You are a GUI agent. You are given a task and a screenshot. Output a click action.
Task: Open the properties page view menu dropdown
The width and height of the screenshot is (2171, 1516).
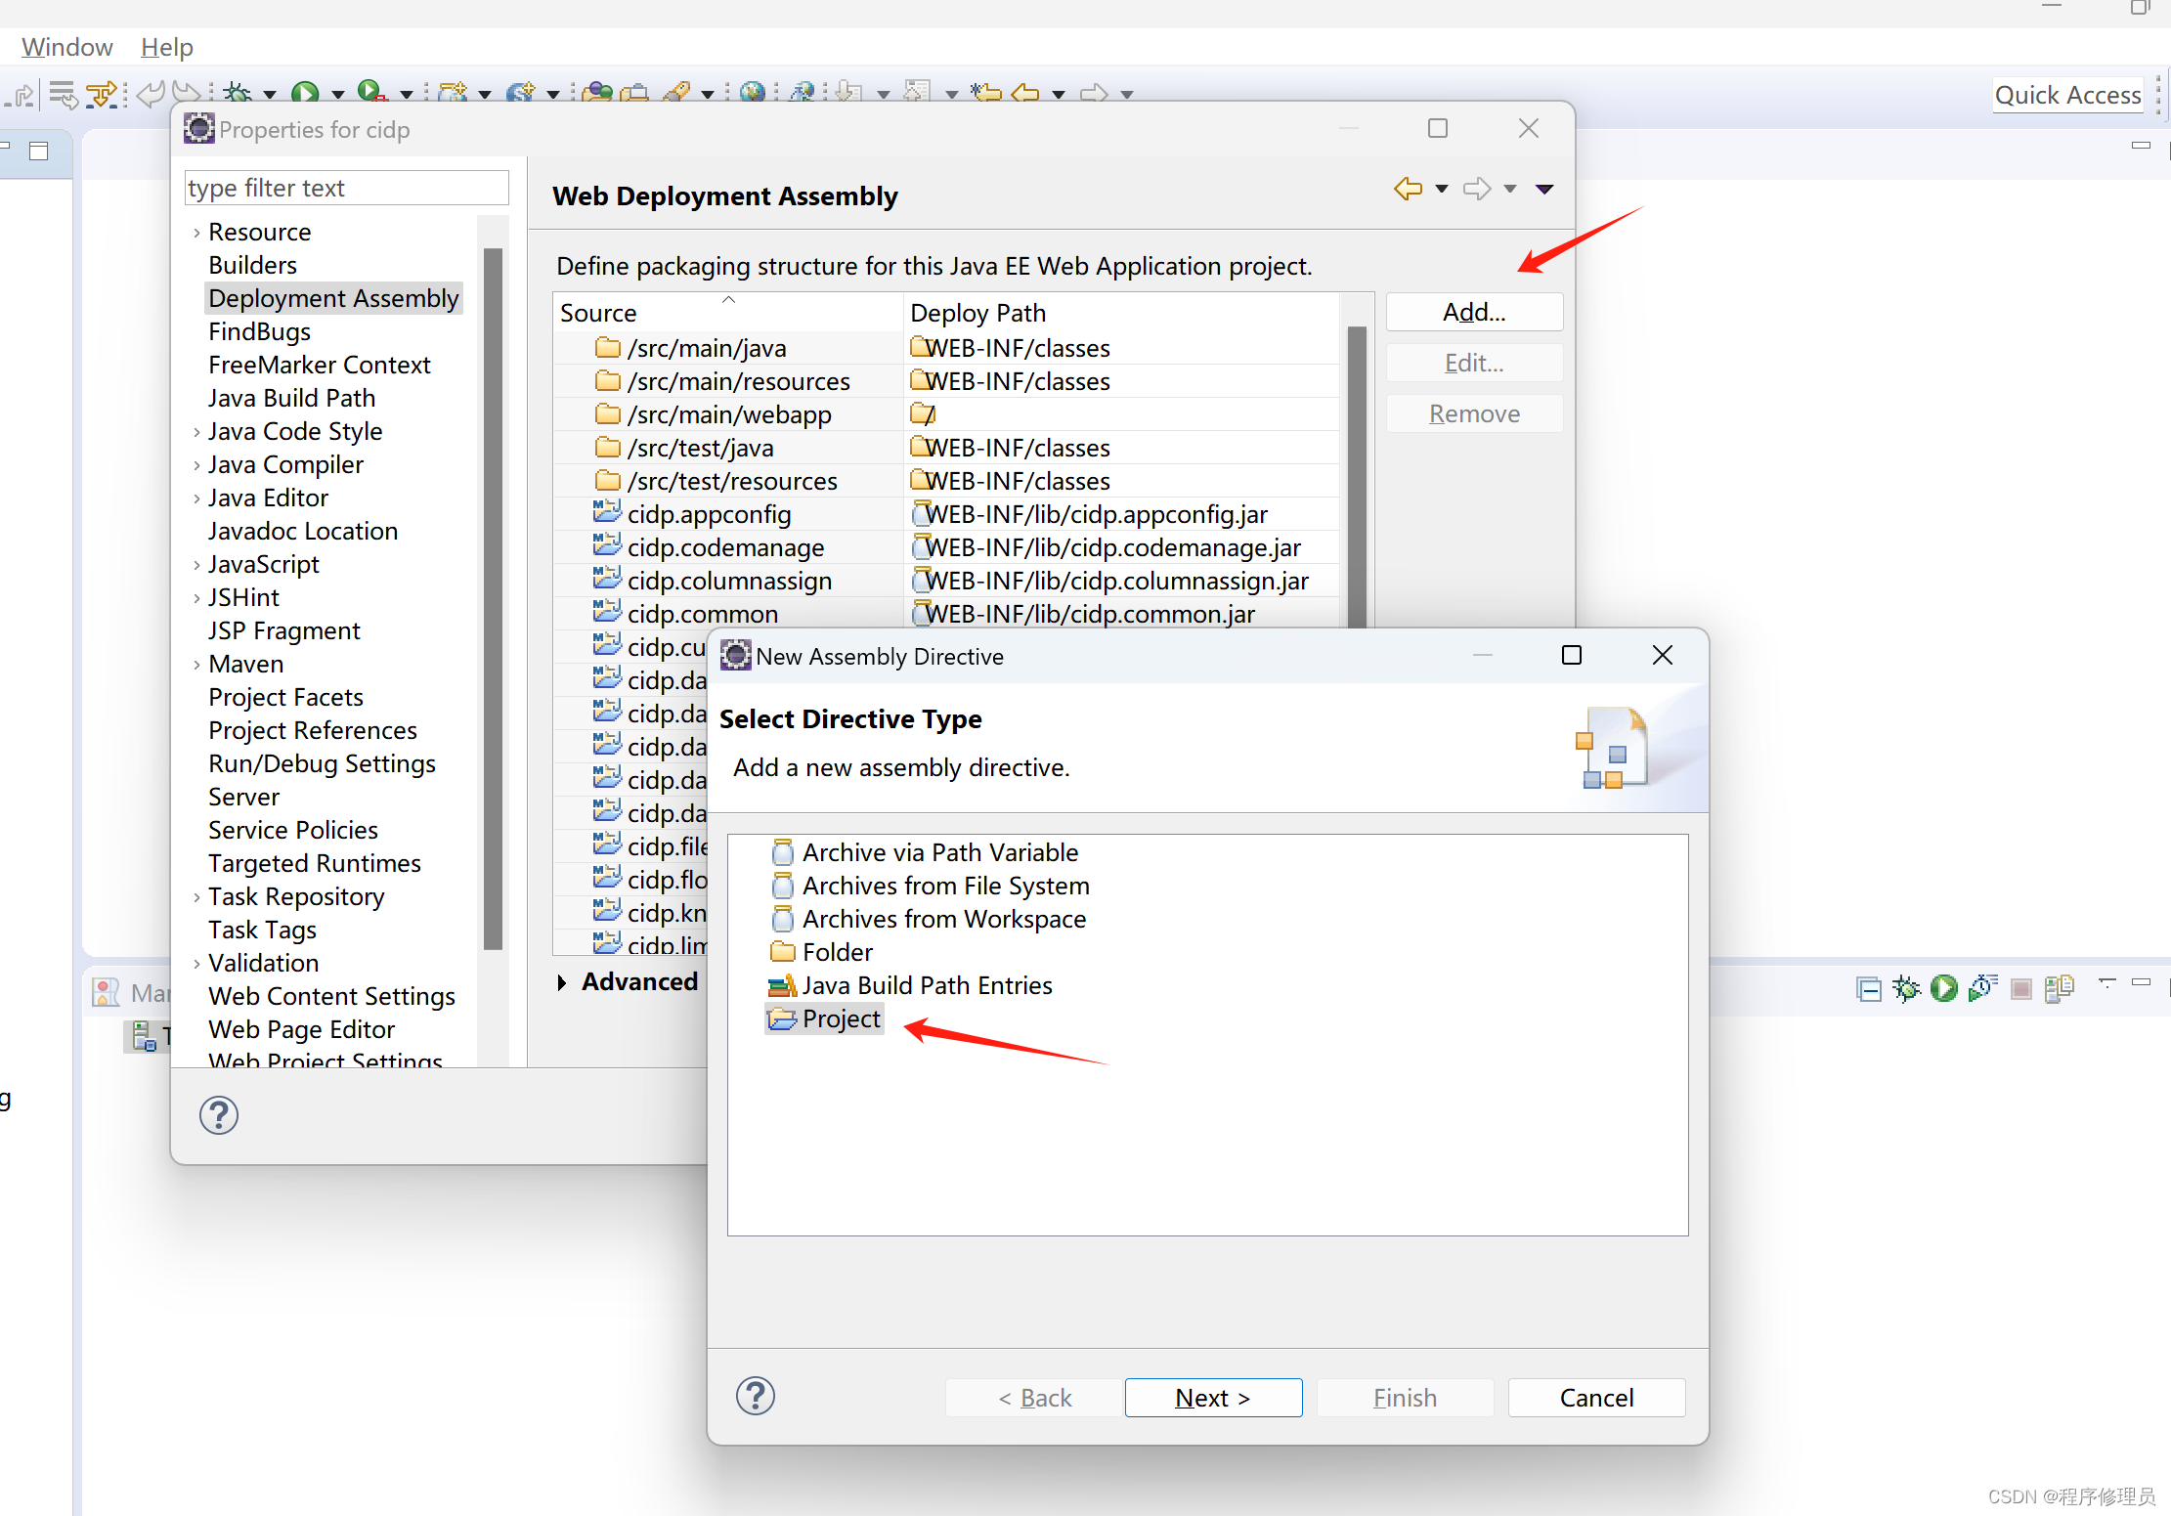tap(1544, 189)
